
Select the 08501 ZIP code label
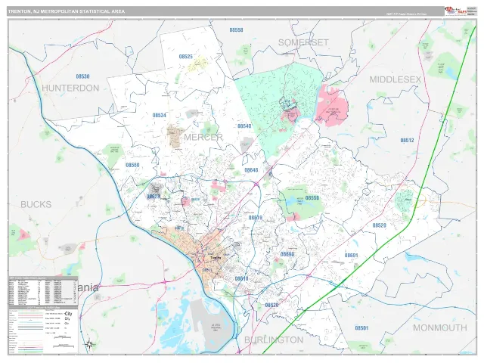(x=361, y=328)
